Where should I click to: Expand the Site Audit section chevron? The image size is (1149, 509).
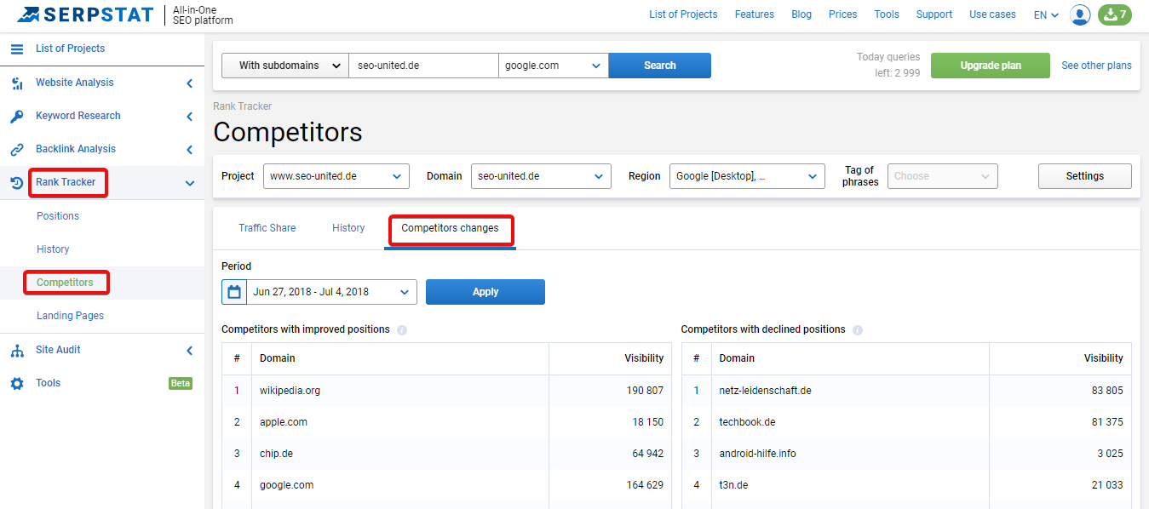coord(189,351)
